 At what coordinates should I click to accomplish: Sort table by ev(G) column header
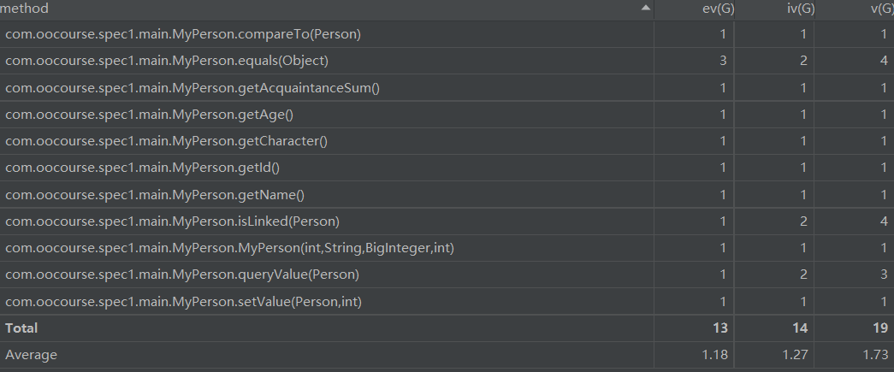[694, 9]
